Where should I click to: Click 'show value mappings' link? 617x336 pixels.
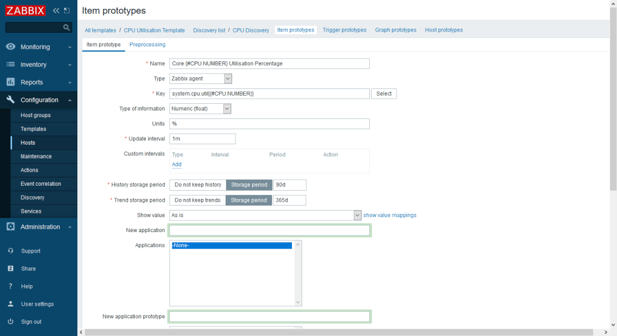[390, 215]
